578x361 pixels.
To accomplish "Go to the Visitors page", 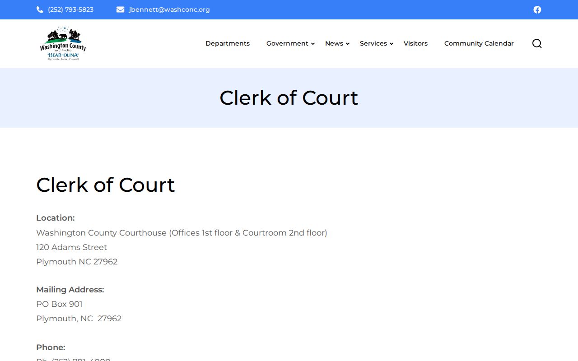I will tap(415, 43).
